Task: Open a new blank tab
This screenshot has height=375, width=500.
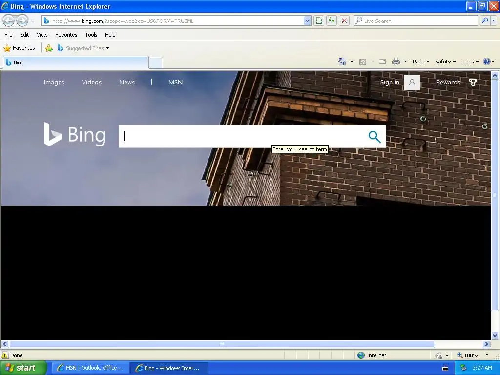Action: (x=156, y=62)
